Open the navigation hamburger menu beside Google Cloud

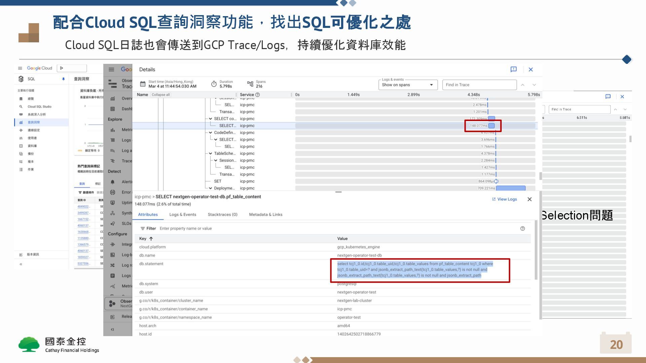coord(20,68)
